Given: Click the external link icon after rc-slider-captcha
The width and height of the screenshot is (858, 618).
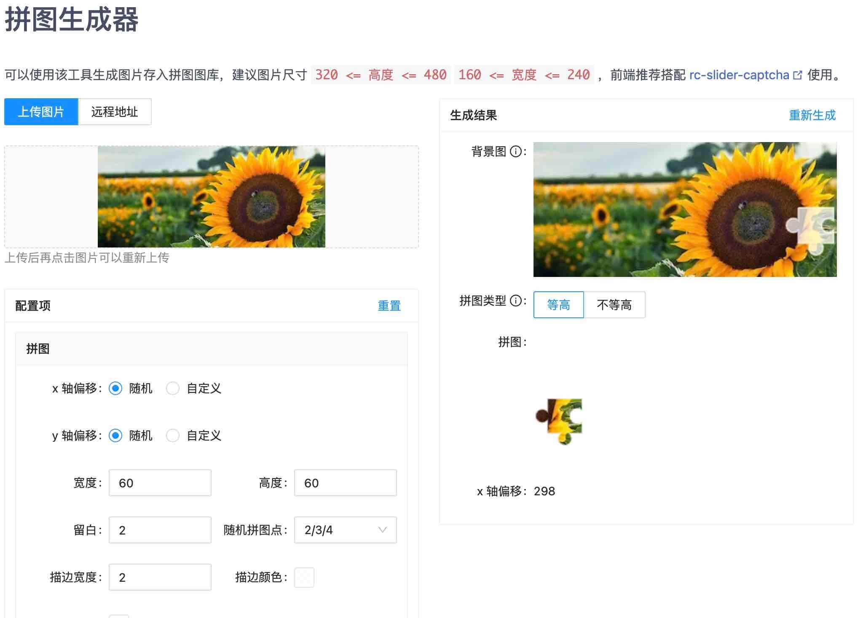Looking at the screenshot, I should point(797,75).
